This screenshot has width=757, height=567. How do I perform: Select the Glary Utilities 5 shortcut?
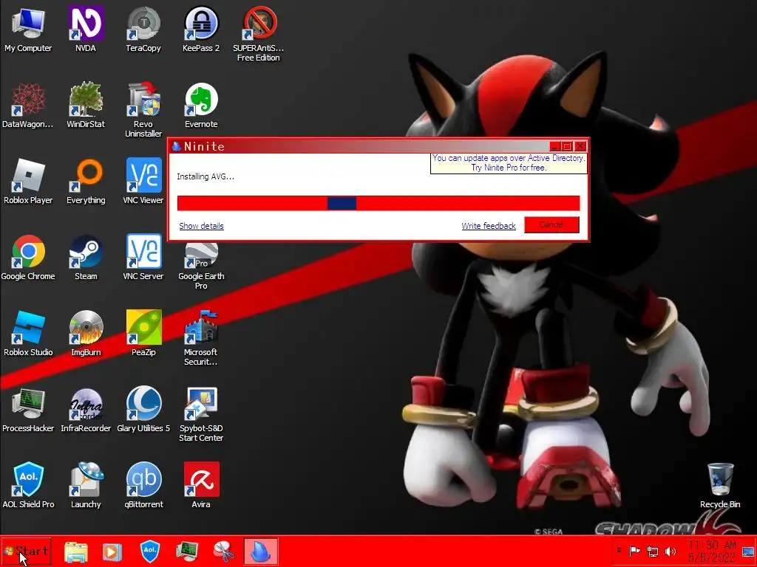point(143,410)
